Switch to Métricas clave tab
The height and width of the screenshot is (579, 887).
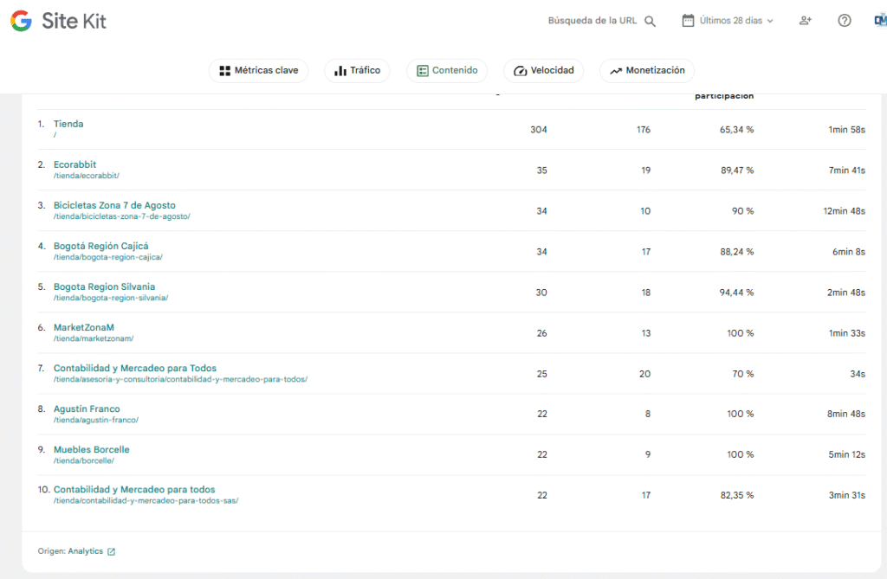coord(258,71)
